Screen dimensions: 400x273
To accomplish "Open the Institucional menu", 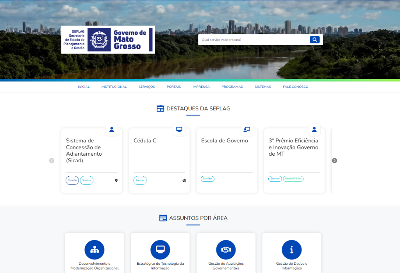I will point(114,87).
